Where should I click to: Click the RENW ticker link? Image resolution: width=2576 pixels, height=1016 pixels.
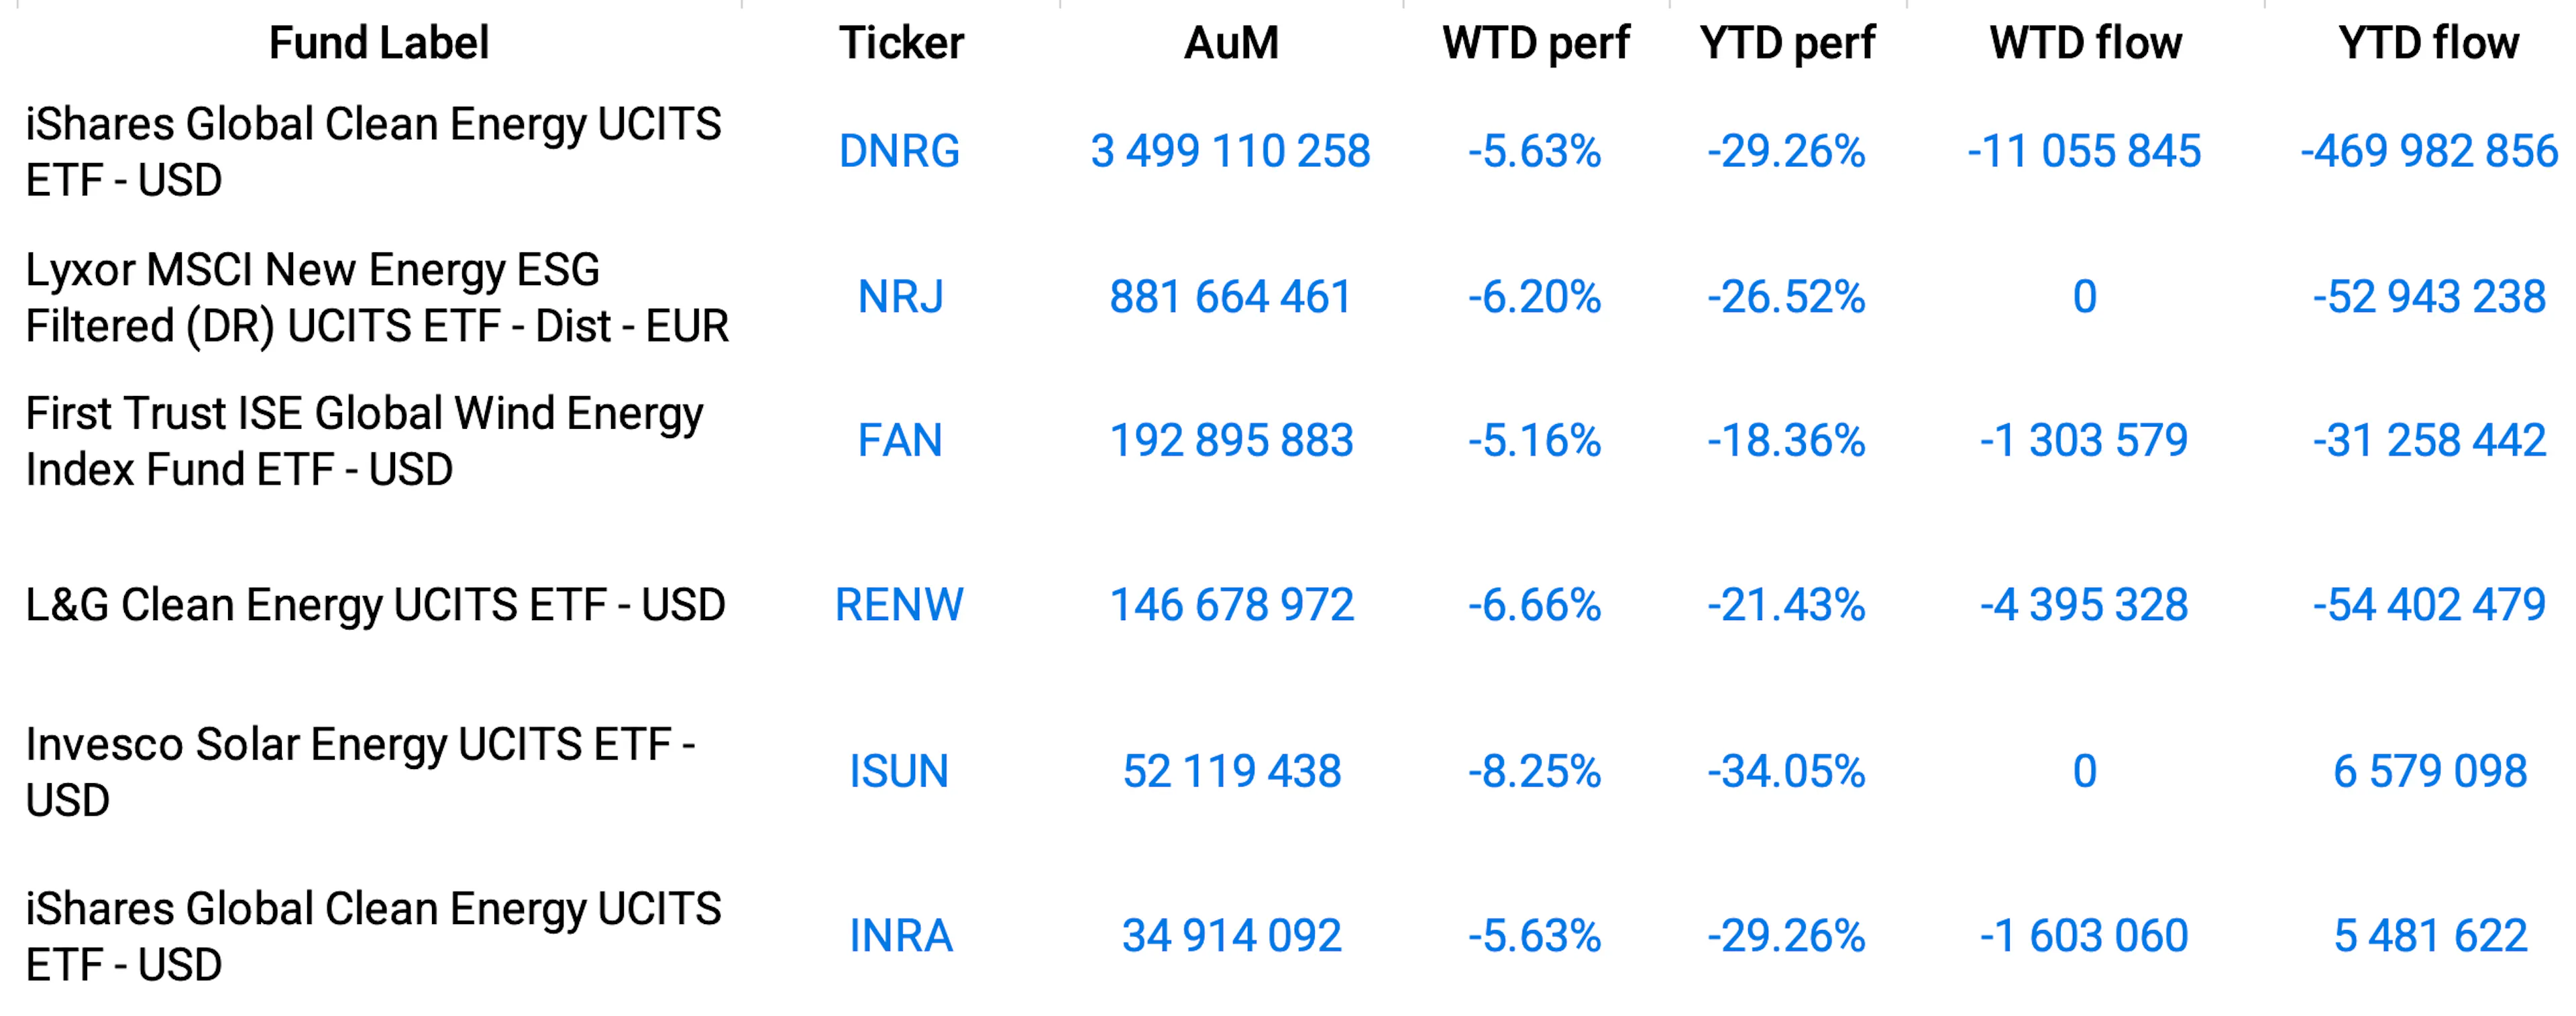pos(899,605)
